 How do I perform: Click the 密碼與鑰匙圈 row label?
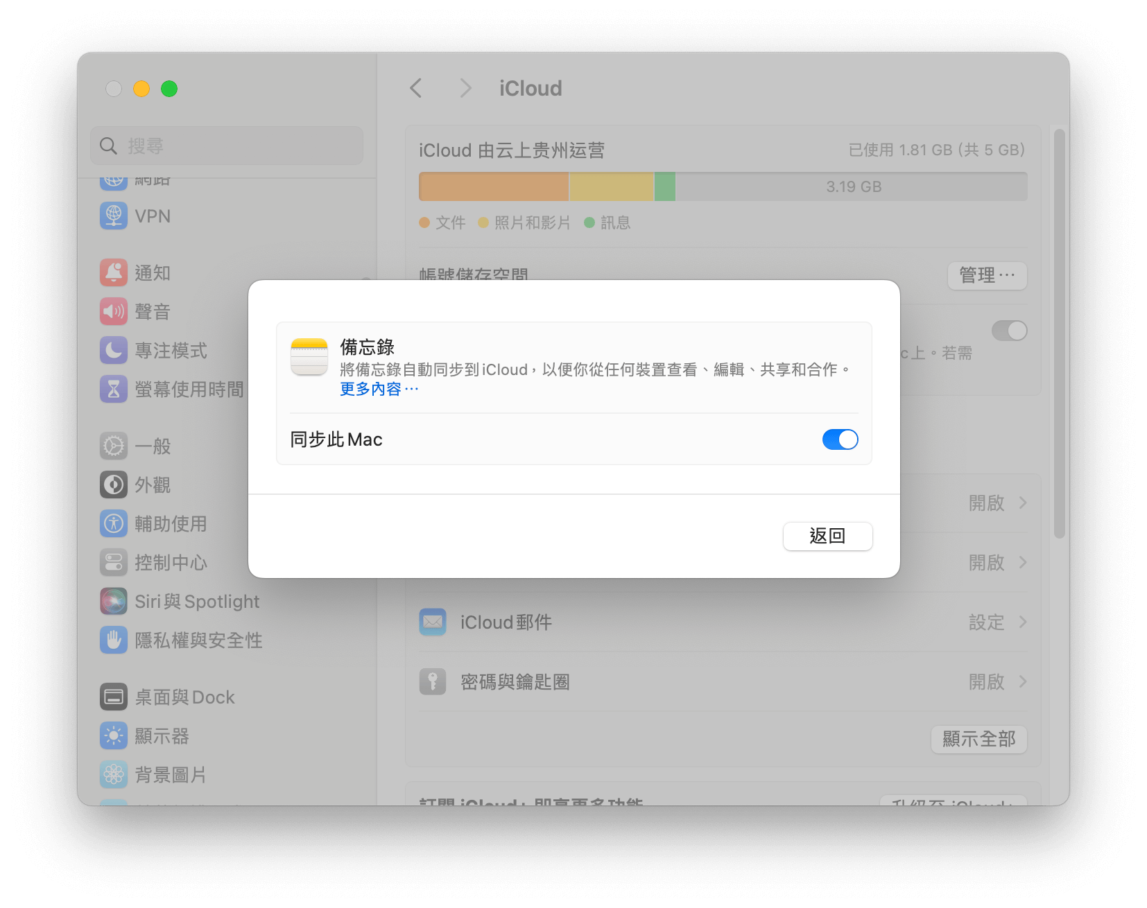(515, 681)
